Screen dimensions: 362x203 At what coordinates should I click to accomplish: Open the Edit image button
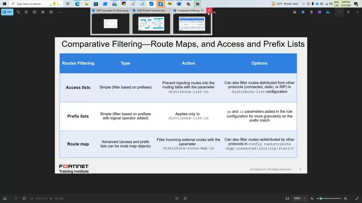[x=7, y=12]
